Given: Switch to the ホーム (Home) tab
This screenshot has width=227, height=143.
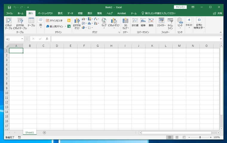Looking at the screenshot, I should [20, 13].
